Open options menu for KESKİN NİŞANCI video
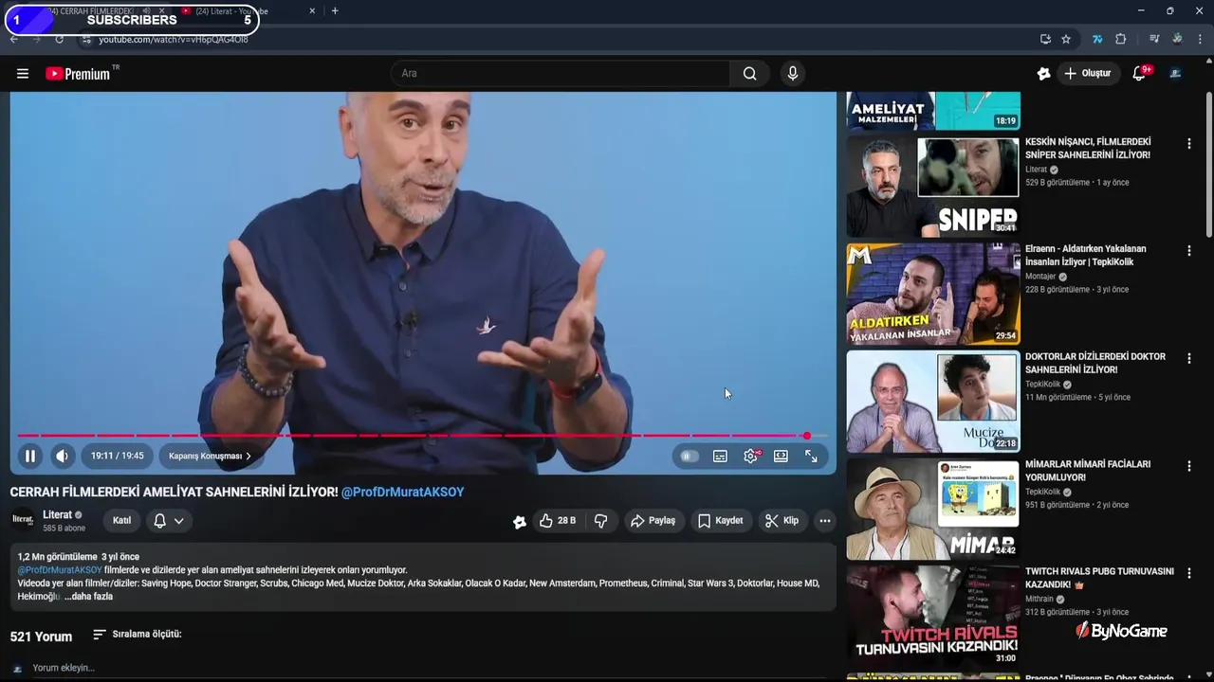1214x682 pixels. tap(1188, 144)
